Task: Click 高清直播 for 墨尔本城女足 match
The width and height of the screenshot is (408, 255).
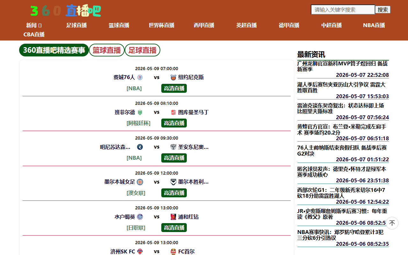Action: [x=174, y=193]
